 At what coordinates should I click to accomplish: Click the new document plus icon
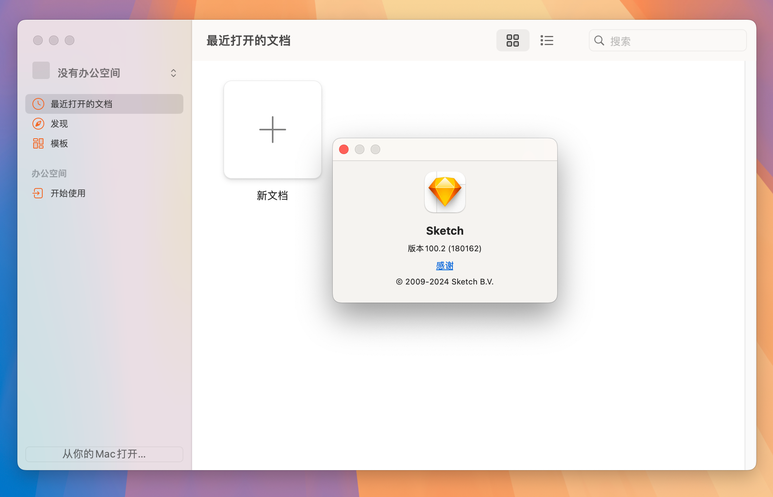click(x=273, y=129)
